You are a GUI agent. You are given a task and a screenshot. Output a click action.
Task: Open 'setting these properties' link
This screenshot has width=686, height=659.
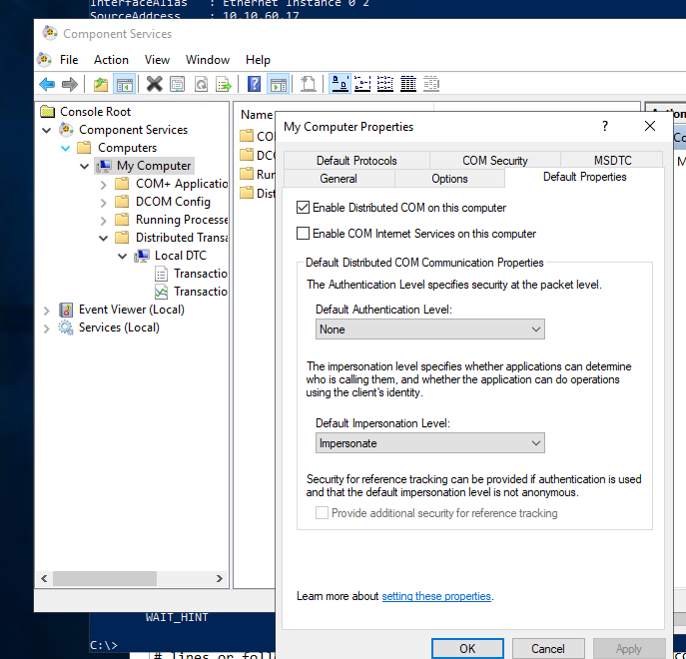[x=436, y=596]
